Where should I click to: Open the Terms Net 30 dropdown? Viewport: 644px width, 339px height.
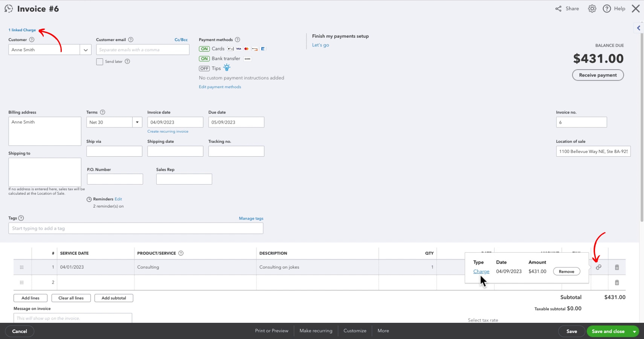click(137, 122)
